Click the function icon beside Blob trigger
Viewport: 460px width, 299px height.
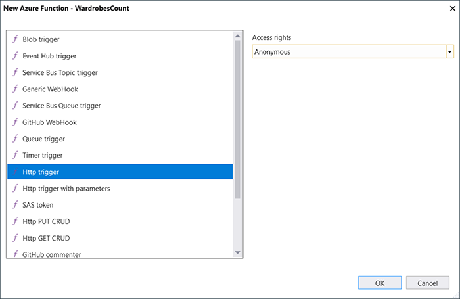[15, 39]
